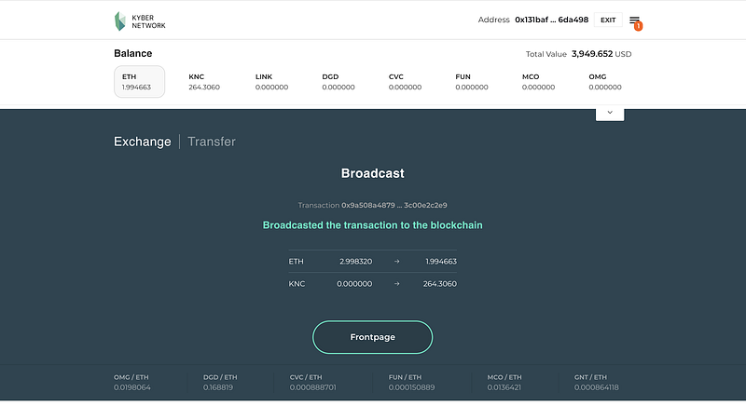Pick the FUN balance entry
746x406 pixels.
[x=472, y=82]
